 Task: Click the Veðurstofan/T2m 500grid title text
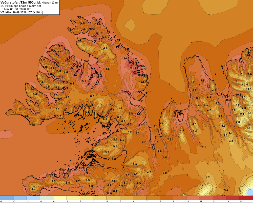[x=21, y=3]
